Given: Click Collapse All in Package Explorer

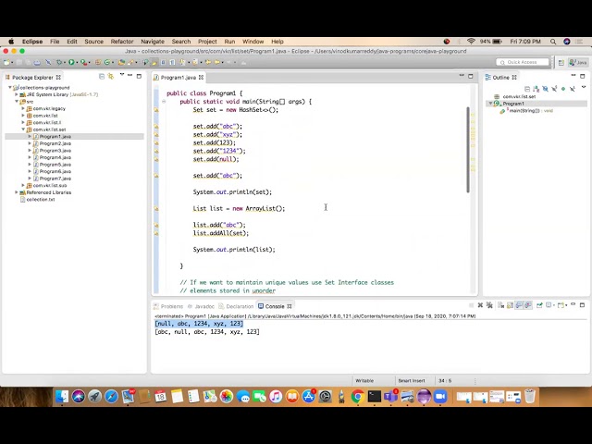Looking at the screenshot, I should pyautogui.click(x=102, y=76).
